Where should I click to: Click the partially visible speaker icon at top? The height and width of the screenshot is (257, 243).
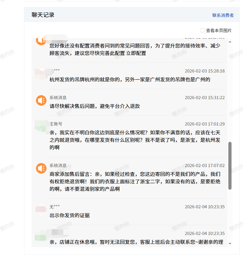click(41, 41)
